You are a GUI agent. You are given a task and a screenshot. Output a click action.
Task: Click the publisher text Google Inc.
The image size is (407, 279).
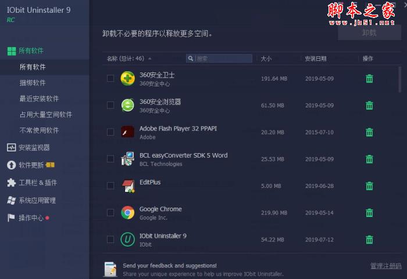(x=153, y=218)
